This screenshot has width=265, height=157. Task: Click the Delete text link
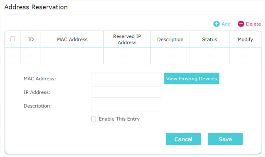253,24
